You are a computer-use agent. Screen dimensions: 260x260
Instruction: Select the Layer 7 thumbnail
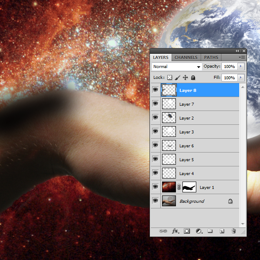169,104
